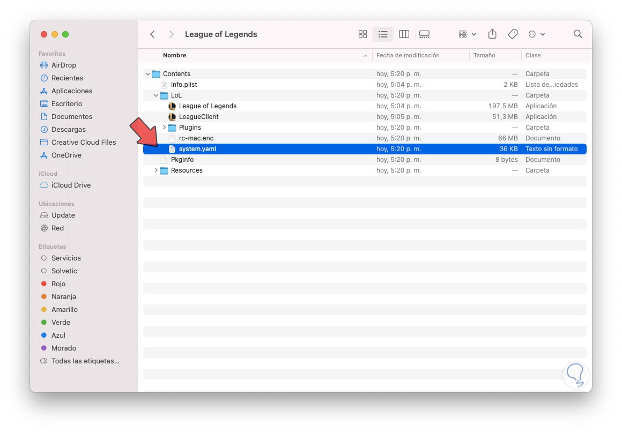Image resolution: width=622 pixels, height=432 pixels.
Task: Select the system.yaml file icon
Action: (172, 149)
